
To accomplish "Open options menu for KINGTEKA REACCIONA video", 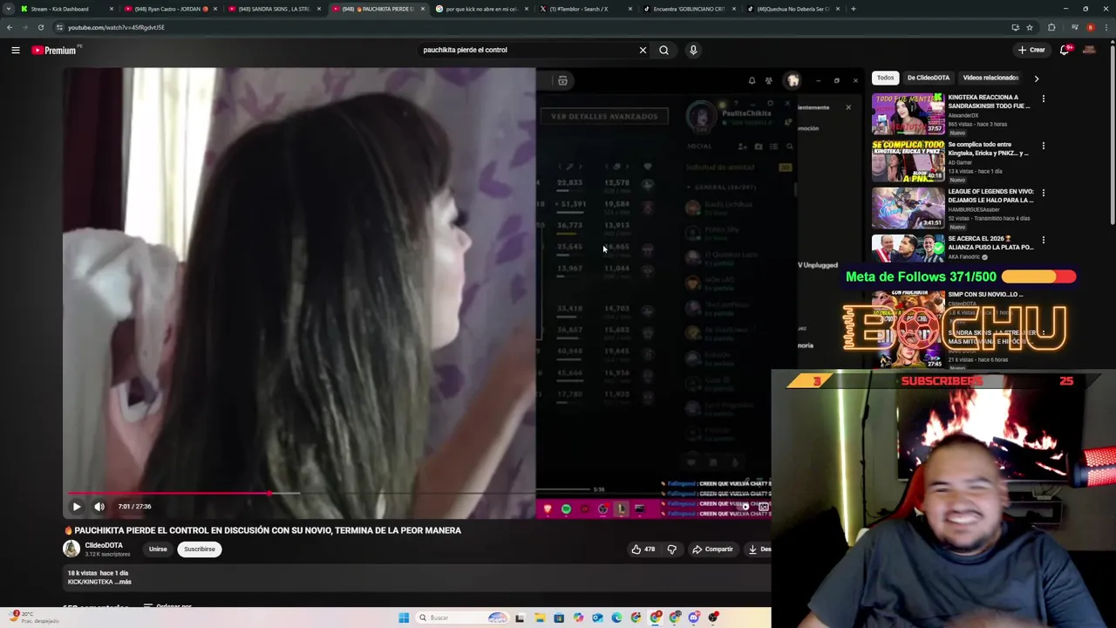I will 1043,99.
